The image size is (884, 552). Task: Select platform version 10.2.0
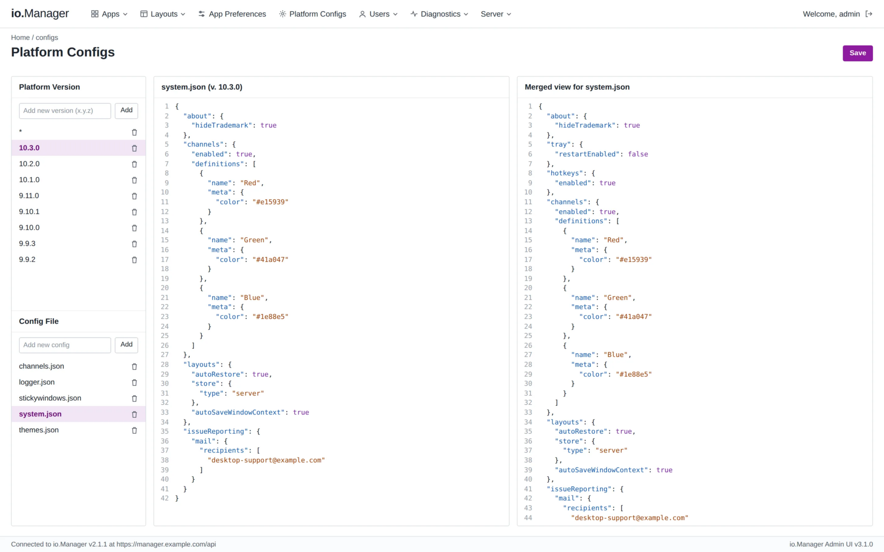[x=79, y=164]
